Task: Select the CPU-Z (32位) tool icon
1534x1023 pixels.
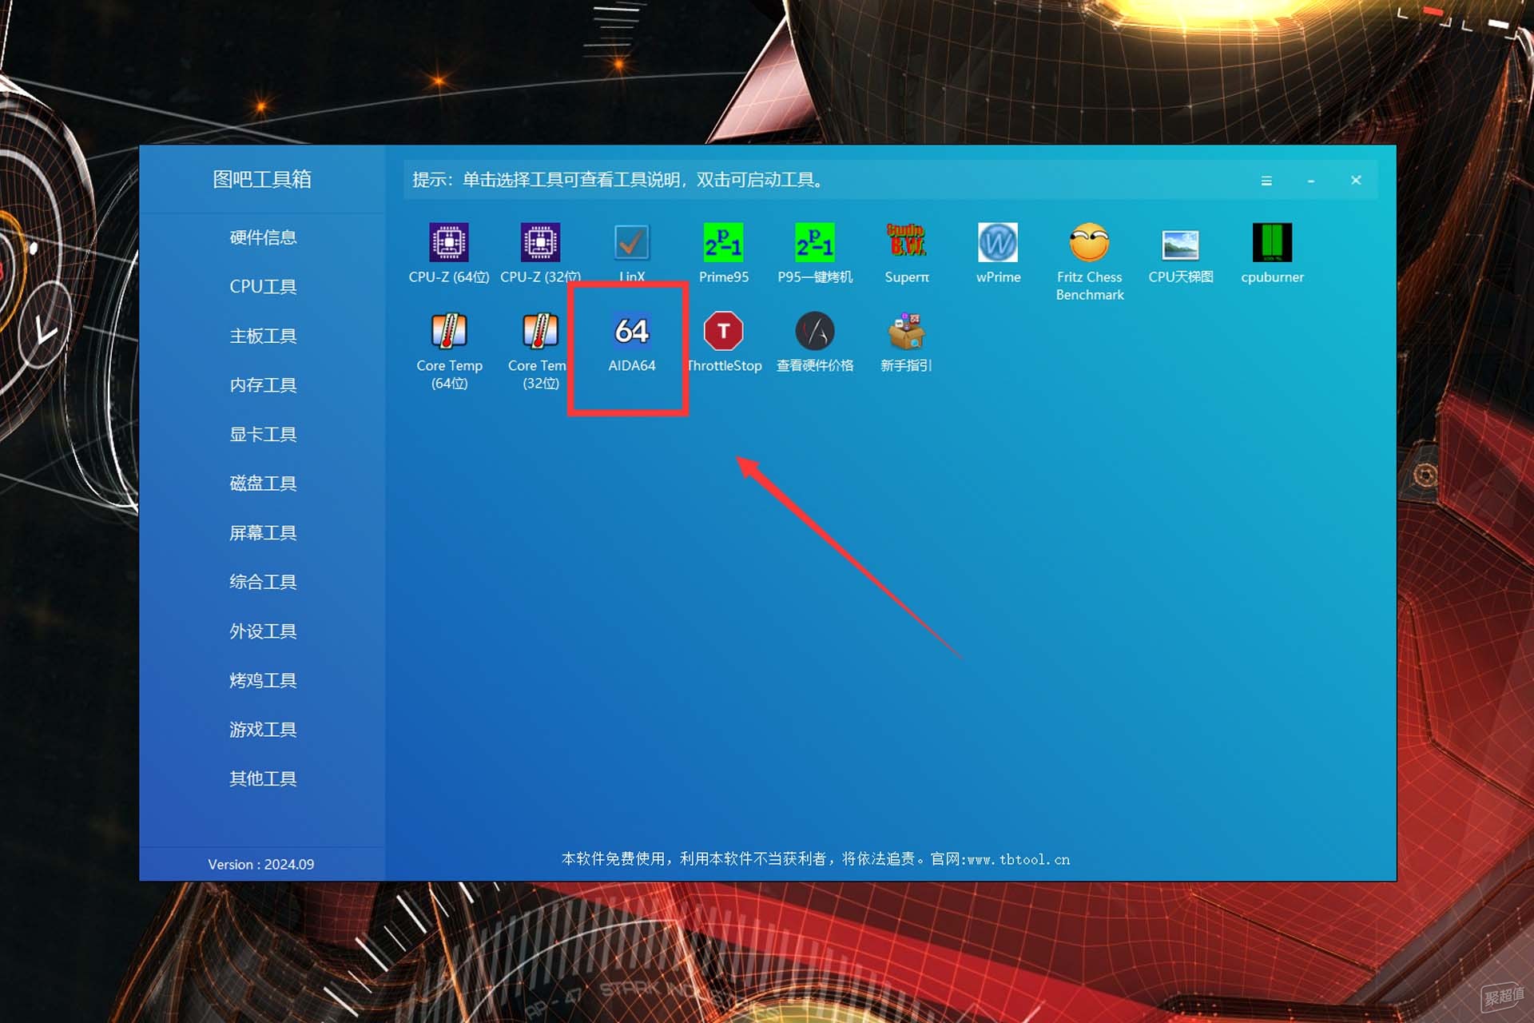Action: [540, 242]
